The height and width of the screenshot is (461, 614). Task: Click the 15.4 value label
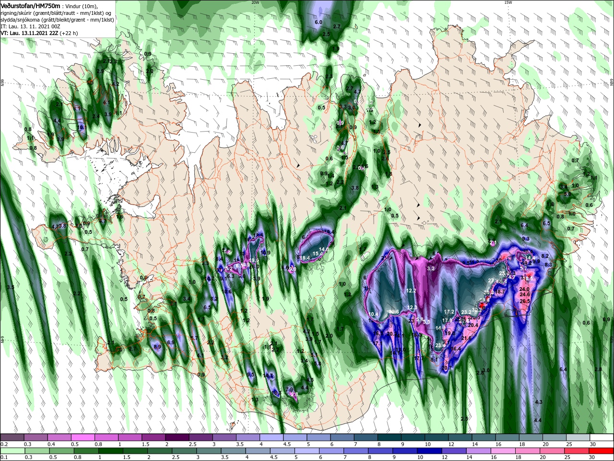click(x=318, y=254)
